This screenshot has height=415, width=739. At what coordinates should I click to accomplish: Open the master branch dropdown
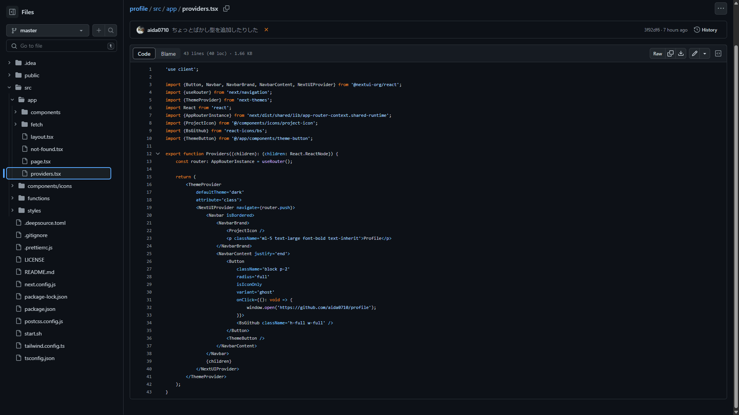[x=48, y=30]
